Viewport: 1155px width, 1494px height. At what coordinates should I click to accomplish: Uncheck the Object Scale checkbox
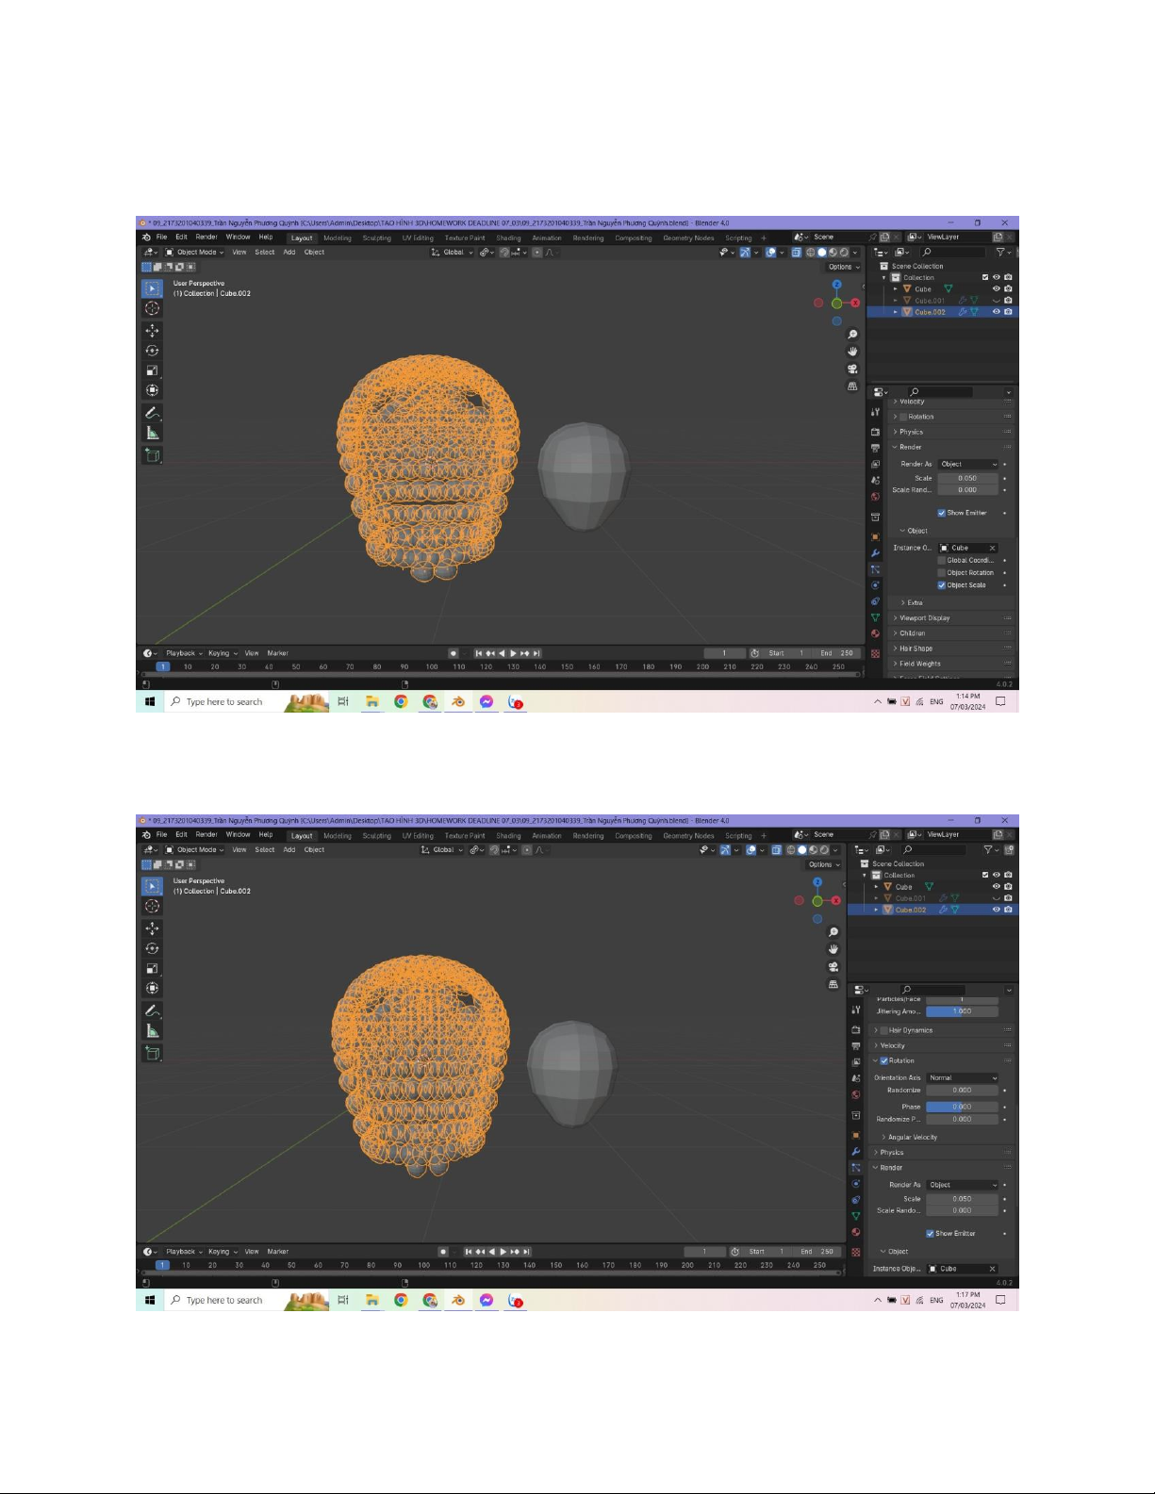[941, 585]
